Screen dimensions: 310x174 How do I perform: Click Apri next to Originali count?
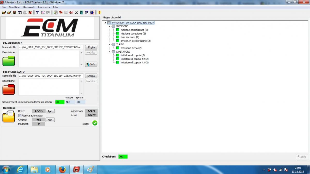[x=50, y=120]
